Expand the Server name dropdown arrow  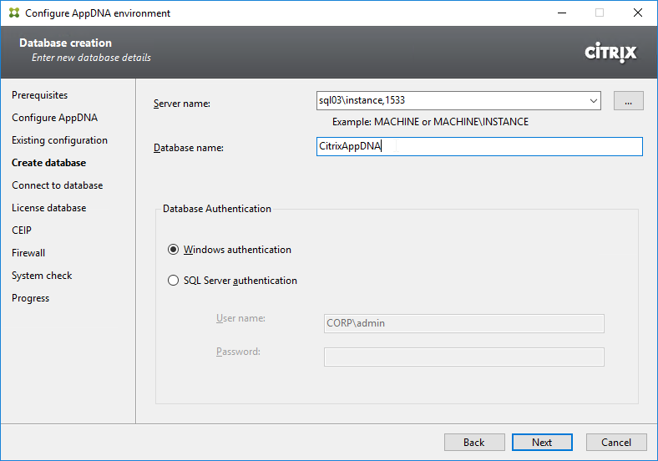pos(594,101)
